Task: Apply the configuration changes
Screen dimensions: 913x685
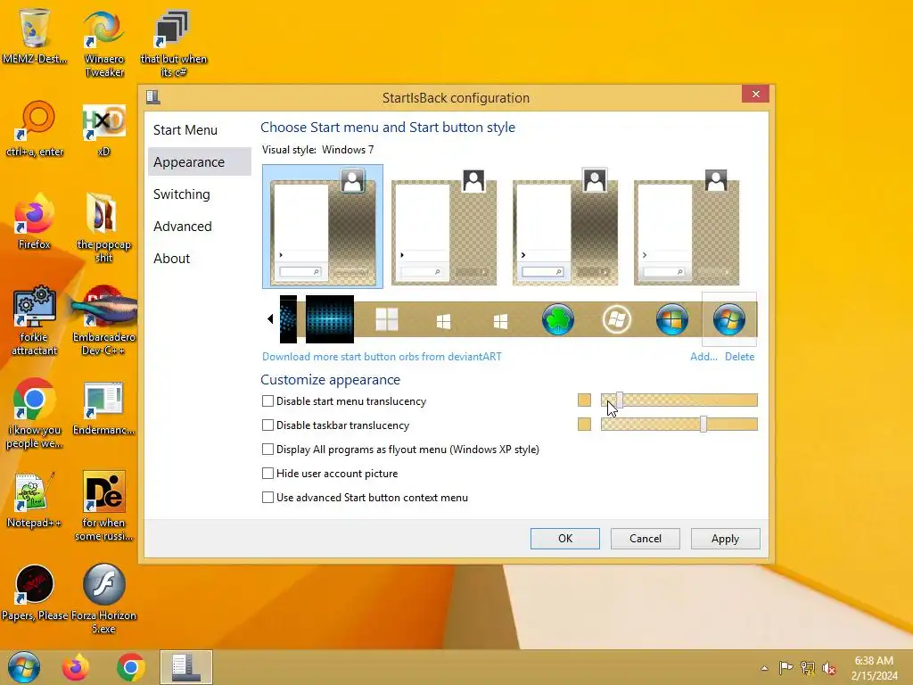Action: pos(726,539)
